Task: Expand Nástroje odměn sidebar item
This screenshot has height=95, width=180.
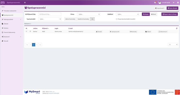Action: (11, 20)
